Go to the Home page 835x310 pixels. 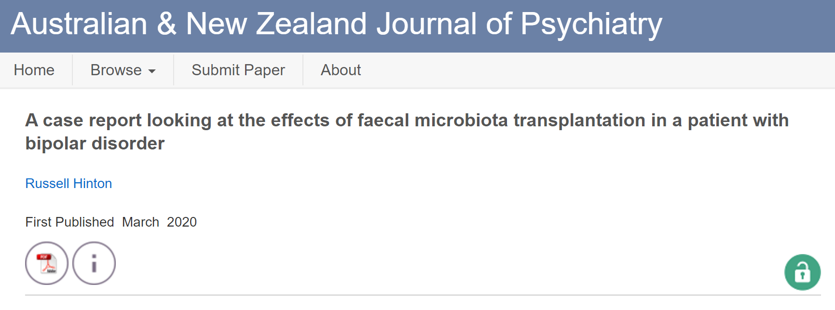point(34,70)
